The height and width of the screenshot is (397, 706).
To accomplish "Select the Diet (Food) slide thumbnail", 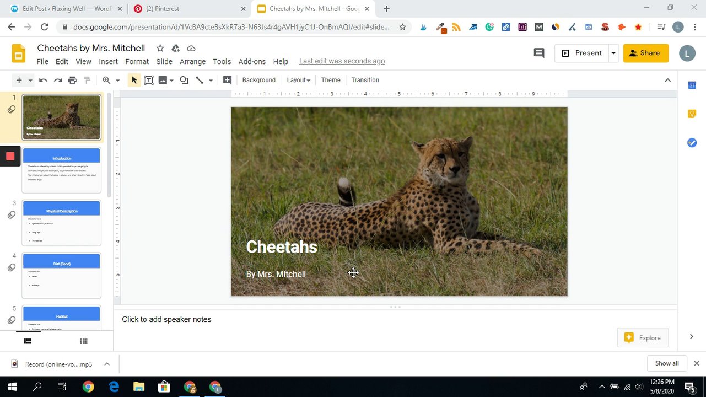I will tap(61, 275).
